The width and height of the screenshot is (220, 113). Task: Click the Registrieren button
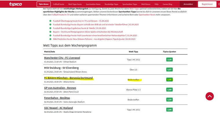pyautogui.click(x=207, y=4)
